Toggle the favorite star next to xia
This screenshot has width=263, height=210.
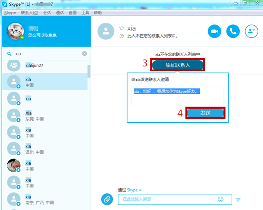point(122,28)
